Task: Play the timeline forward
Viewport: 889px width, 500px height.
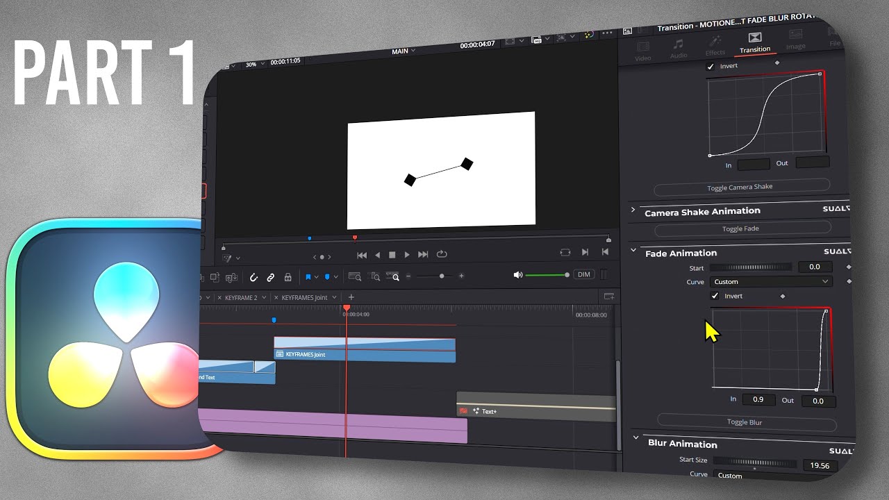Action: click(407, 255)
